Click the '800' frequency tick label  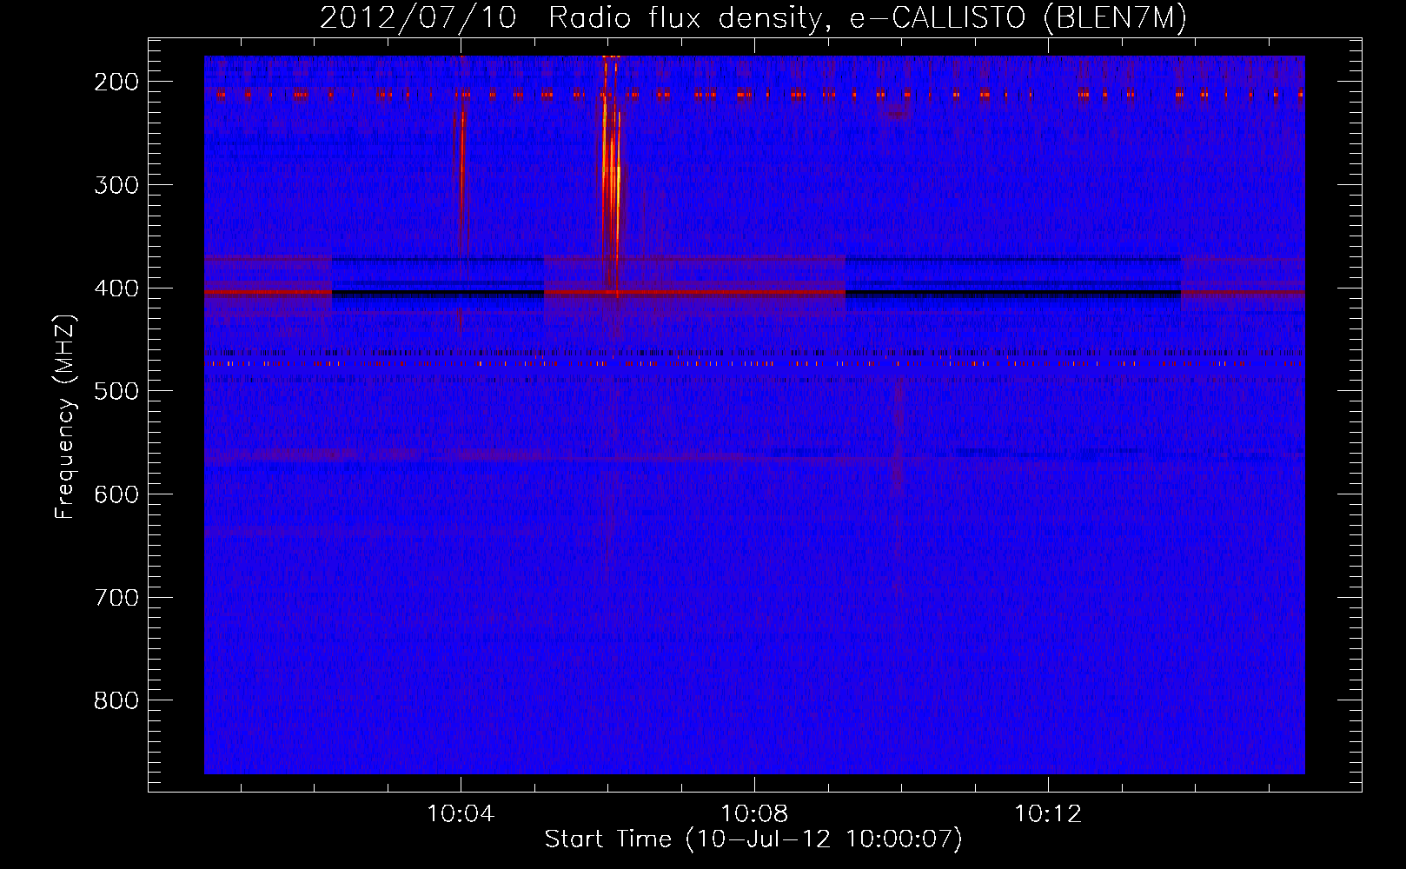(x=116, y=700)
